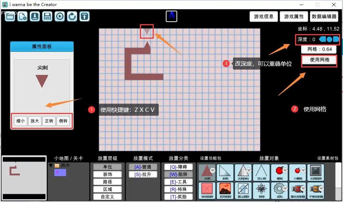This screenshot has height=202, width=343.
Task: Click 缩小 in the property panel
Action: pyautogui.click(x=20, y=121)
